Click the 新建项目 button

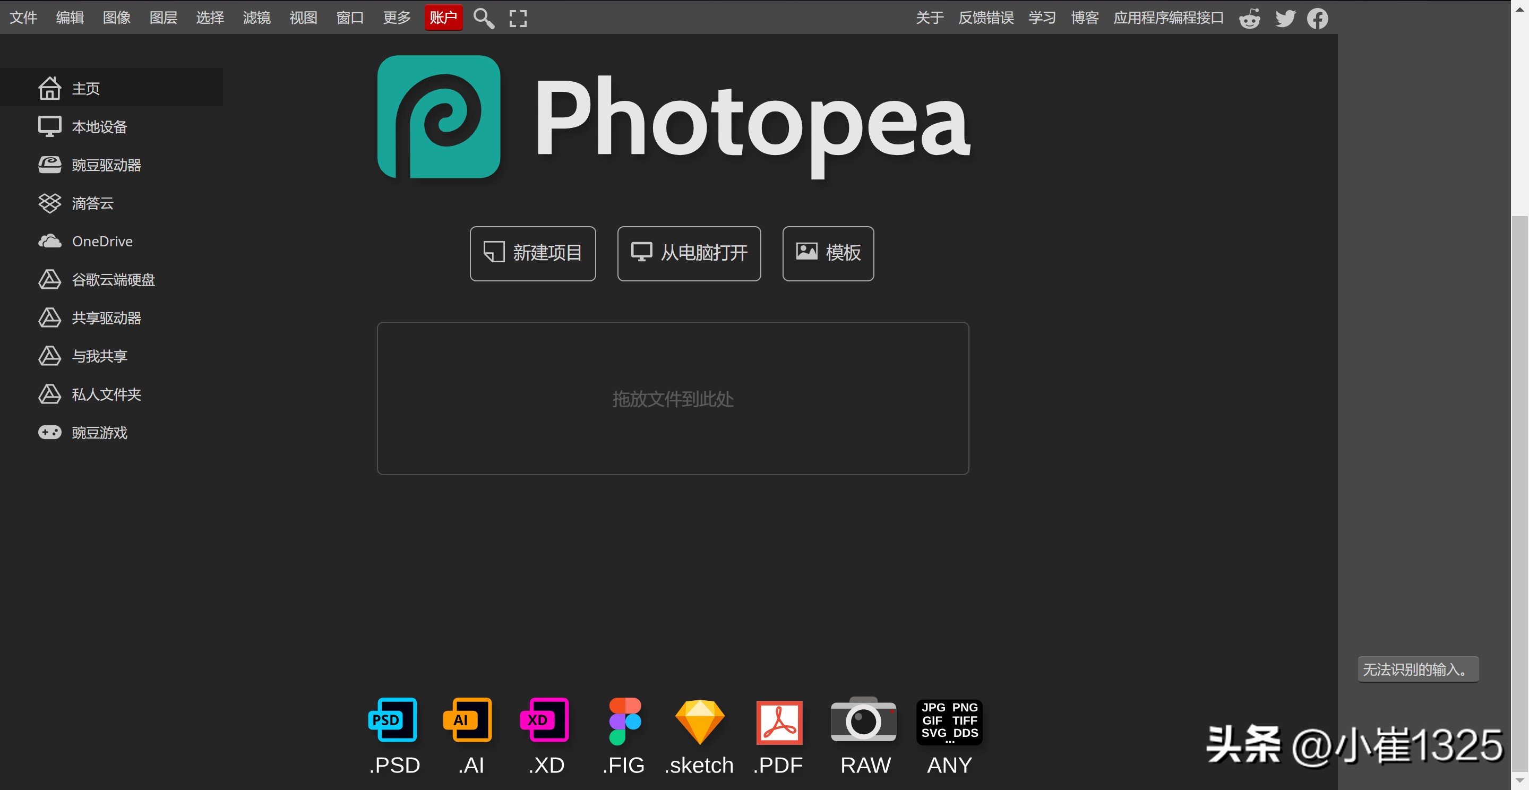tap(532, 253)
